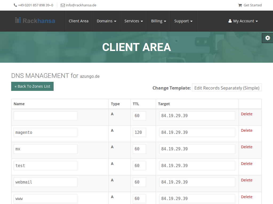Delete the magento A record
The image size is (273, 204).
tap(246, 130)
